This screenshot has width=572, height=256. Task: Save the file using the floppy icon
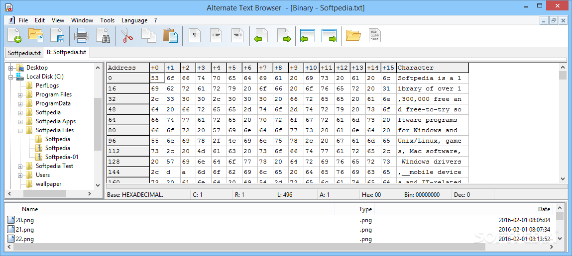57,36
